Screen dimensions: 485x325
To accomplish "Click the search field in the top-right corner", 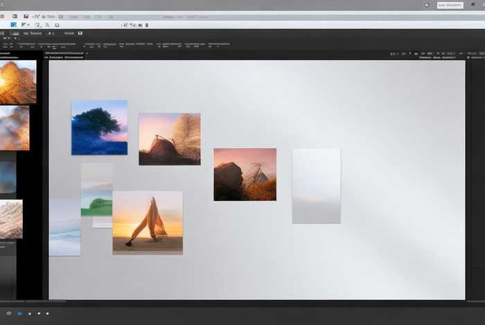I will point(450,6).
